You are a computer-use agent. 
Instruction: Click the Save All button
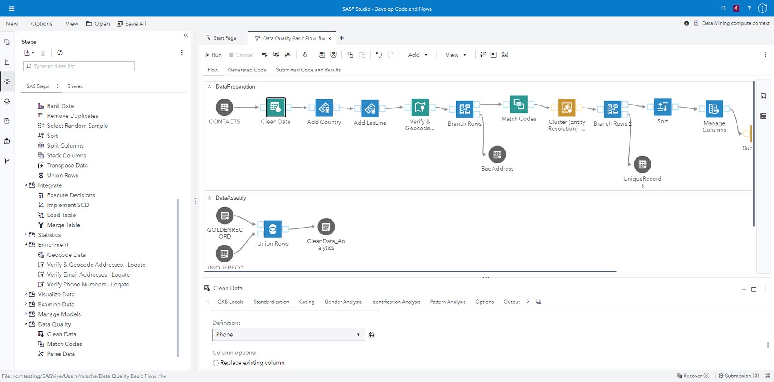coord(132,24)
